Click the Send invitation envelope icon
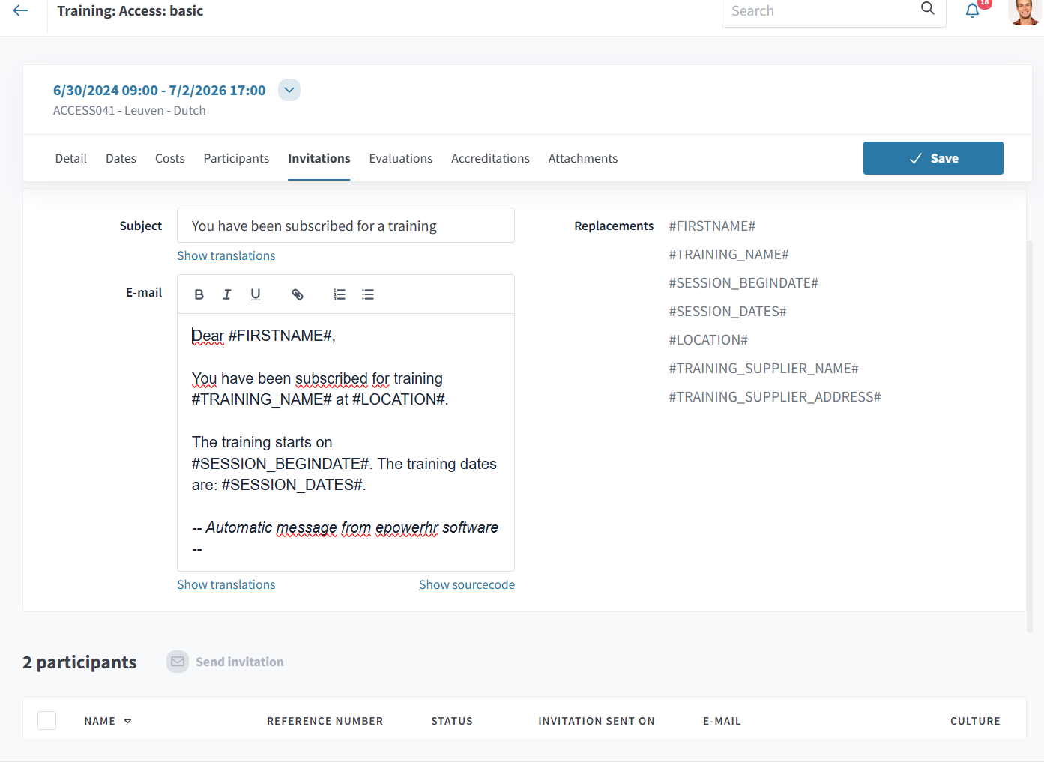Image resolution: width=1044 pixels, height=762 pixels. click(x=178, y=662)
